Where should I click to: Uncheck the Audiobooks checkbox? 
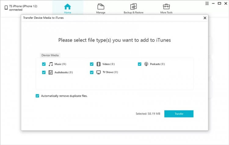pyautogui.click(x=44, y=72)
